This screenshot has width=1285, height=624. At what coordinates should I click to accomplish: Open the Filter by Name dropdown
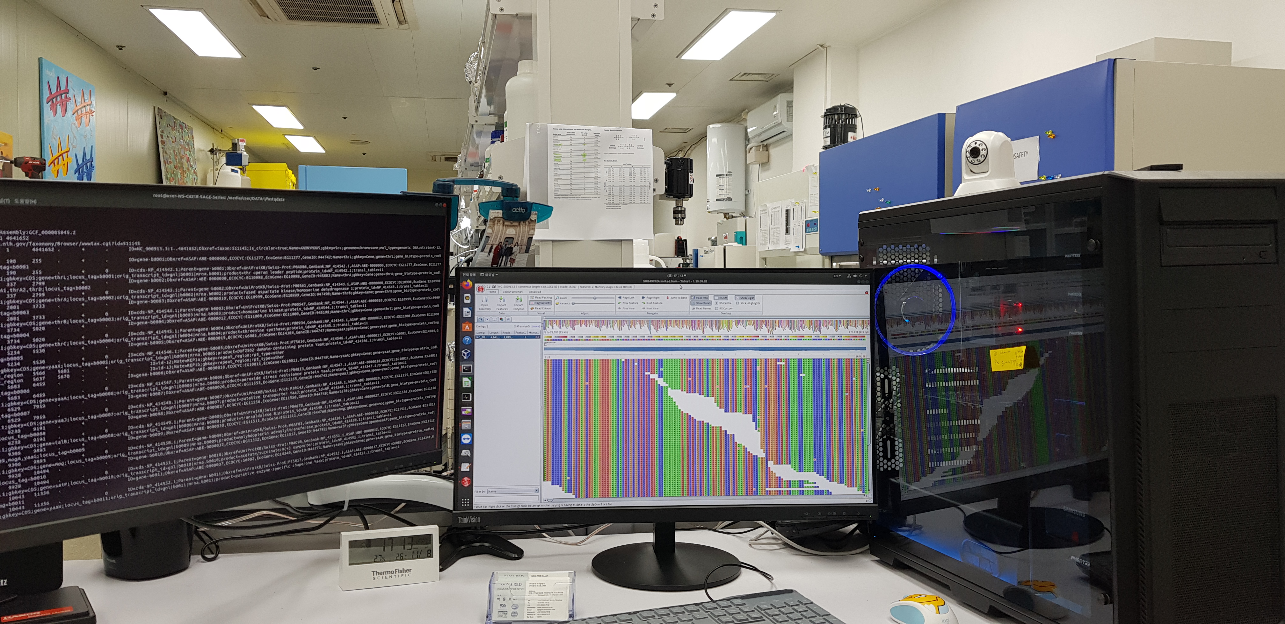point(513,491)
